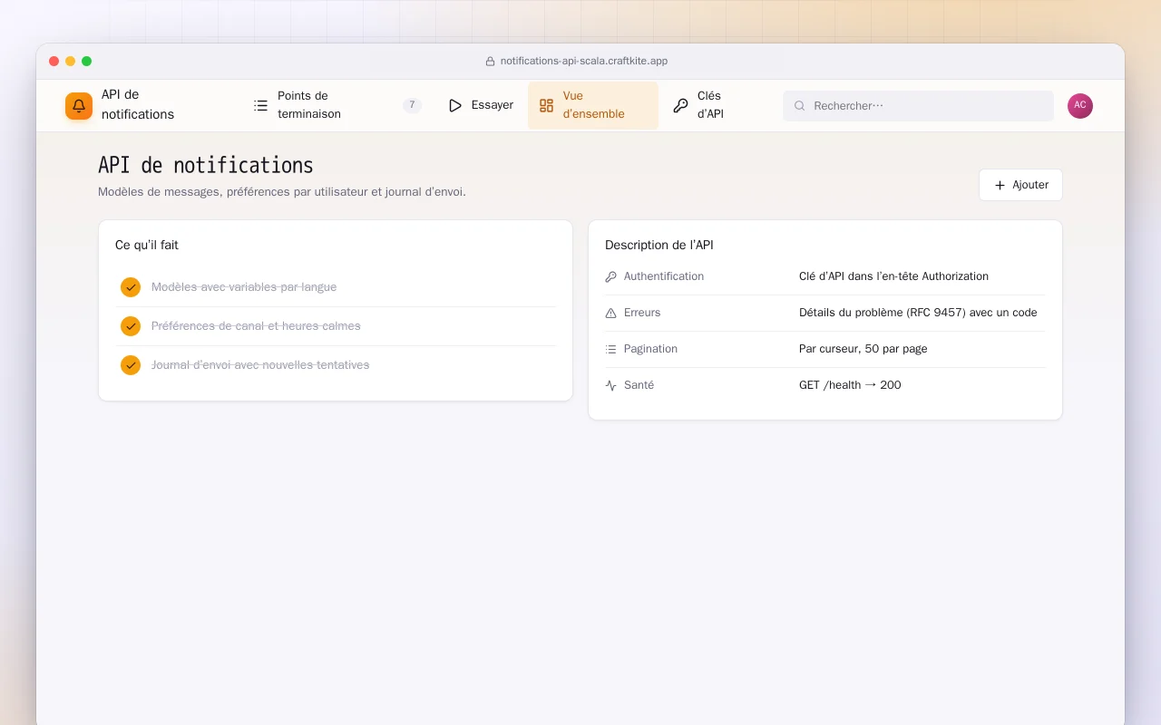This screenshot has width=1161, height=725.
Task: Click the list icon next to Pagination
Action: (610, 349)
